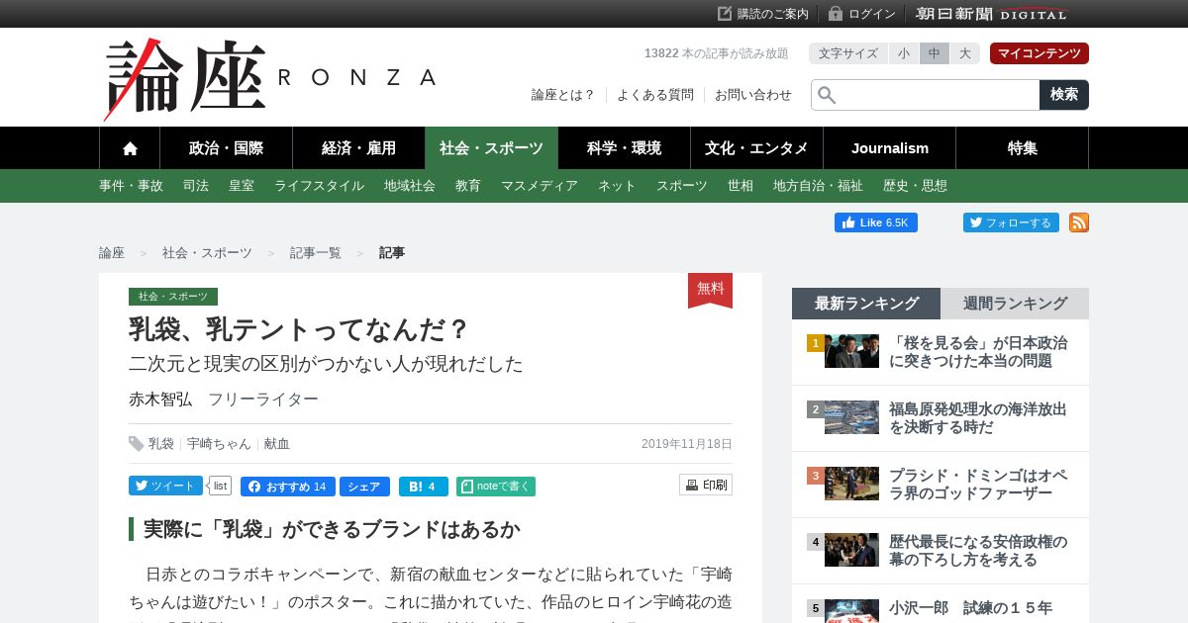1188x623 pixels.
Task: Click the home icon in navigation bar
Action: coord(130,148)
